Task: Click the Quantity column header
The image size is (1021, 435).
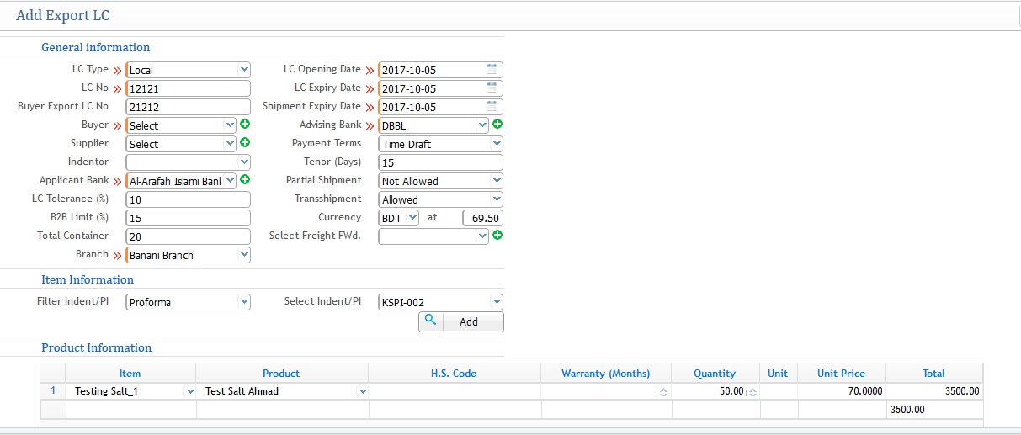Action: click(715, 374)
